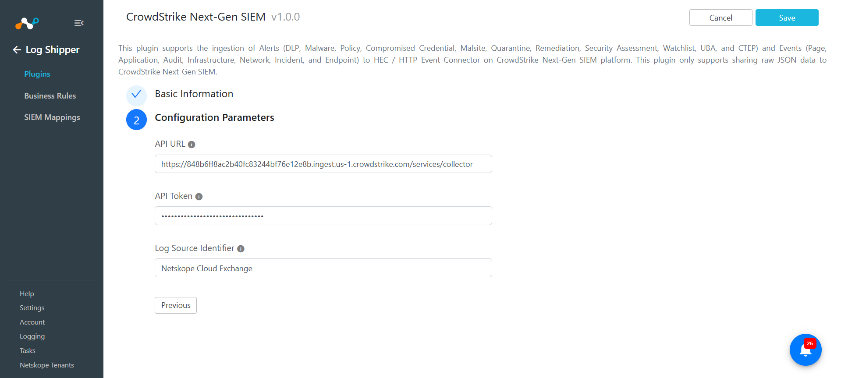Focus the API Token password field
Screen dimensions: 841x378
323,216
